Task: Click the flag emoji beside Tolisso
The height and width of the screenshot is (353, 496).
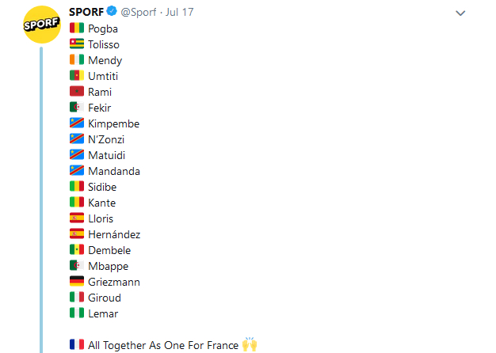Action: 77,44
